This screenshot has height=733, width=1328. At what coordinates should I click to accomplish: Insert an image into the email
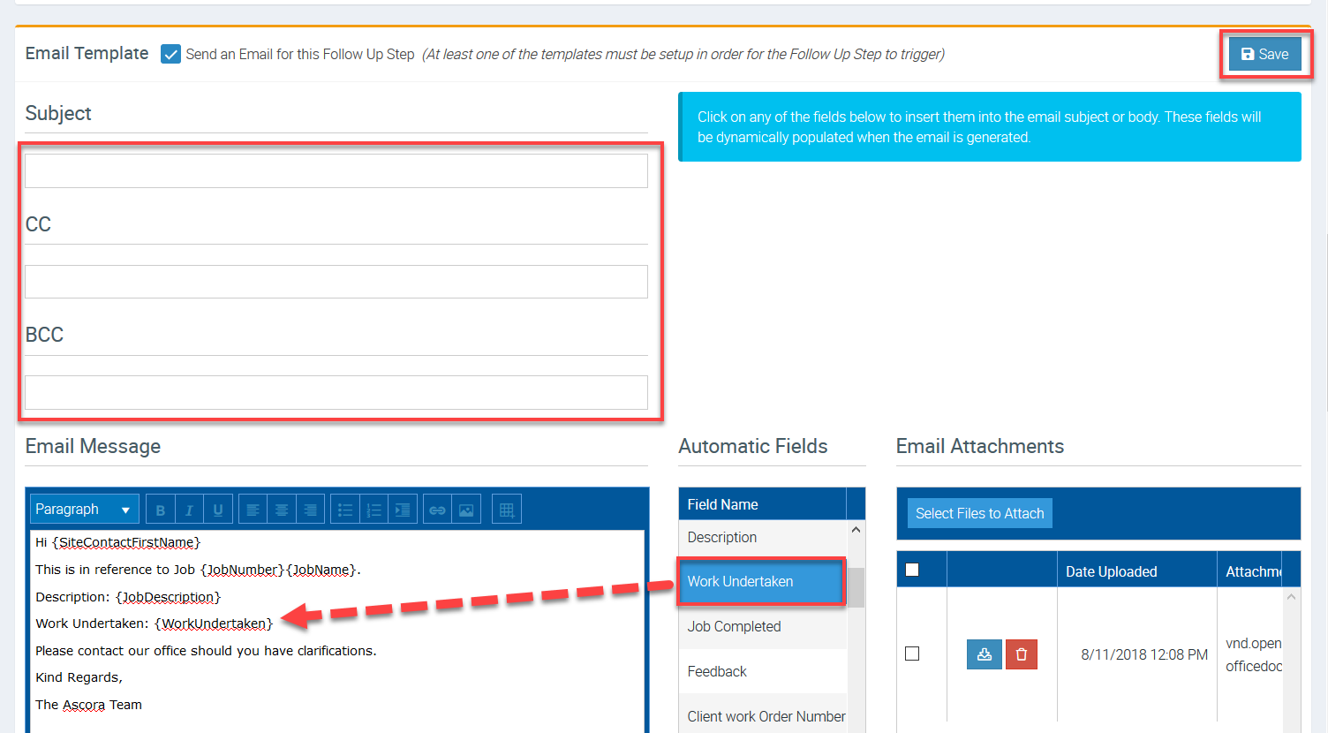click(466, 510)
